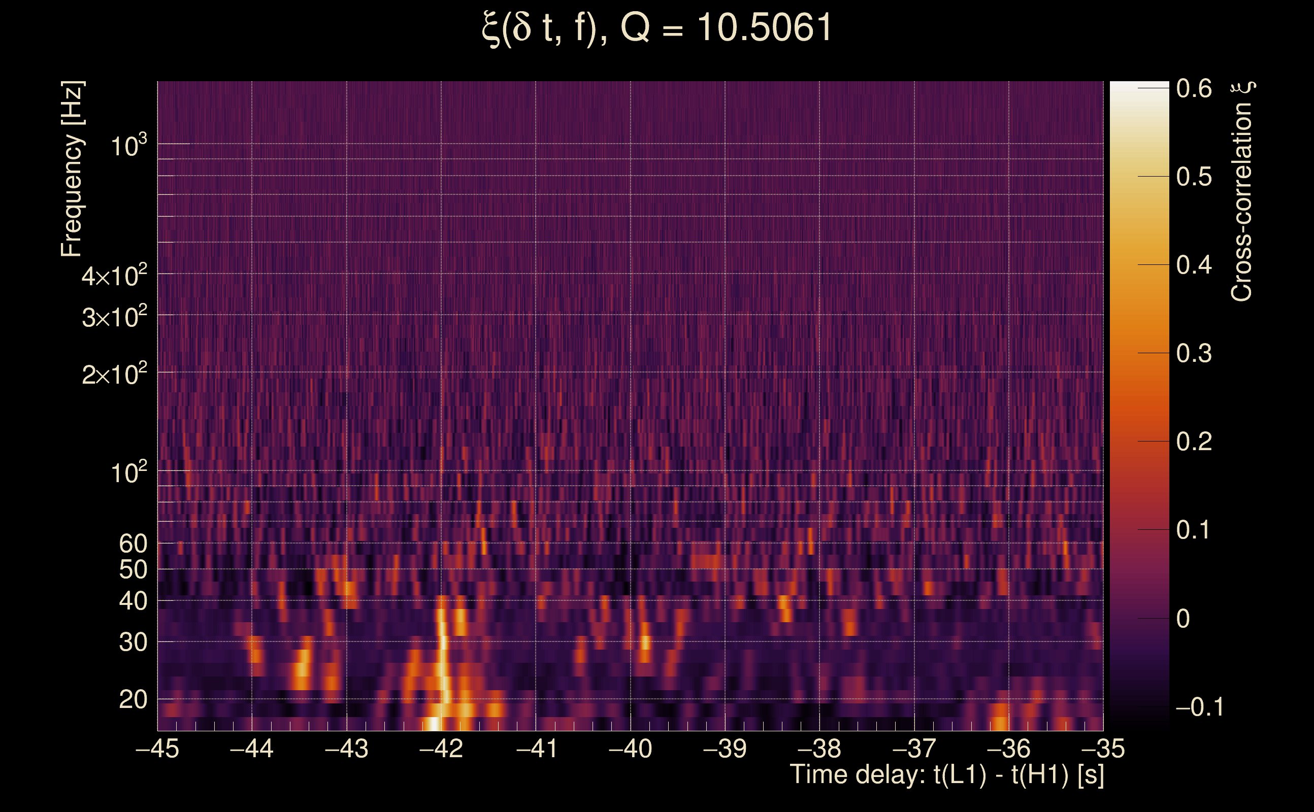Click the 10³ frequency tick label
The image size is (1314, 812).
click(128, 146)
